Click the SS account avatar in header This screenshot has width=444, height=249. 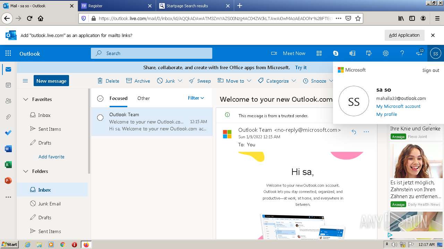coord(436,53)
